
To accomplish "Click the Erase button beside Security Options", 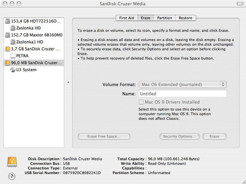I will [214, 136].
